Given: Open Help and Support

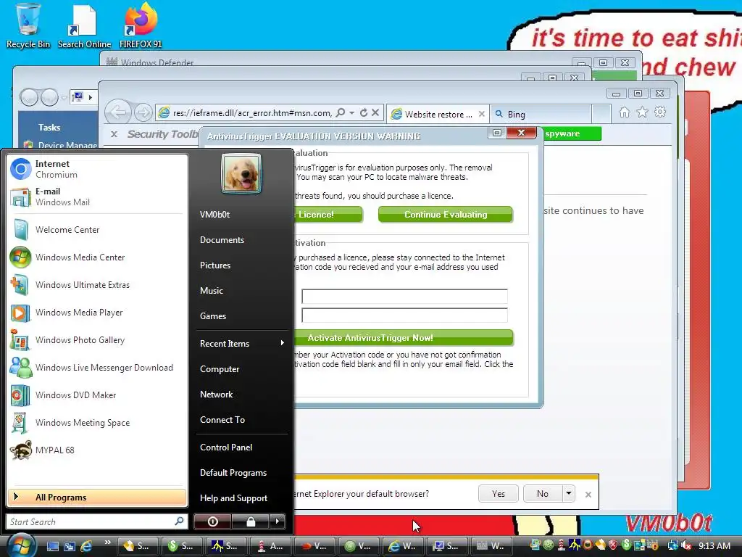Looking at the screenshot, I should (x=234, y=498).
